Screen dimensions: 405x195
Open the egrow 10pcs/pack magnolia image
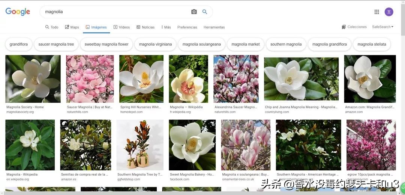click(x=371, y=145)
